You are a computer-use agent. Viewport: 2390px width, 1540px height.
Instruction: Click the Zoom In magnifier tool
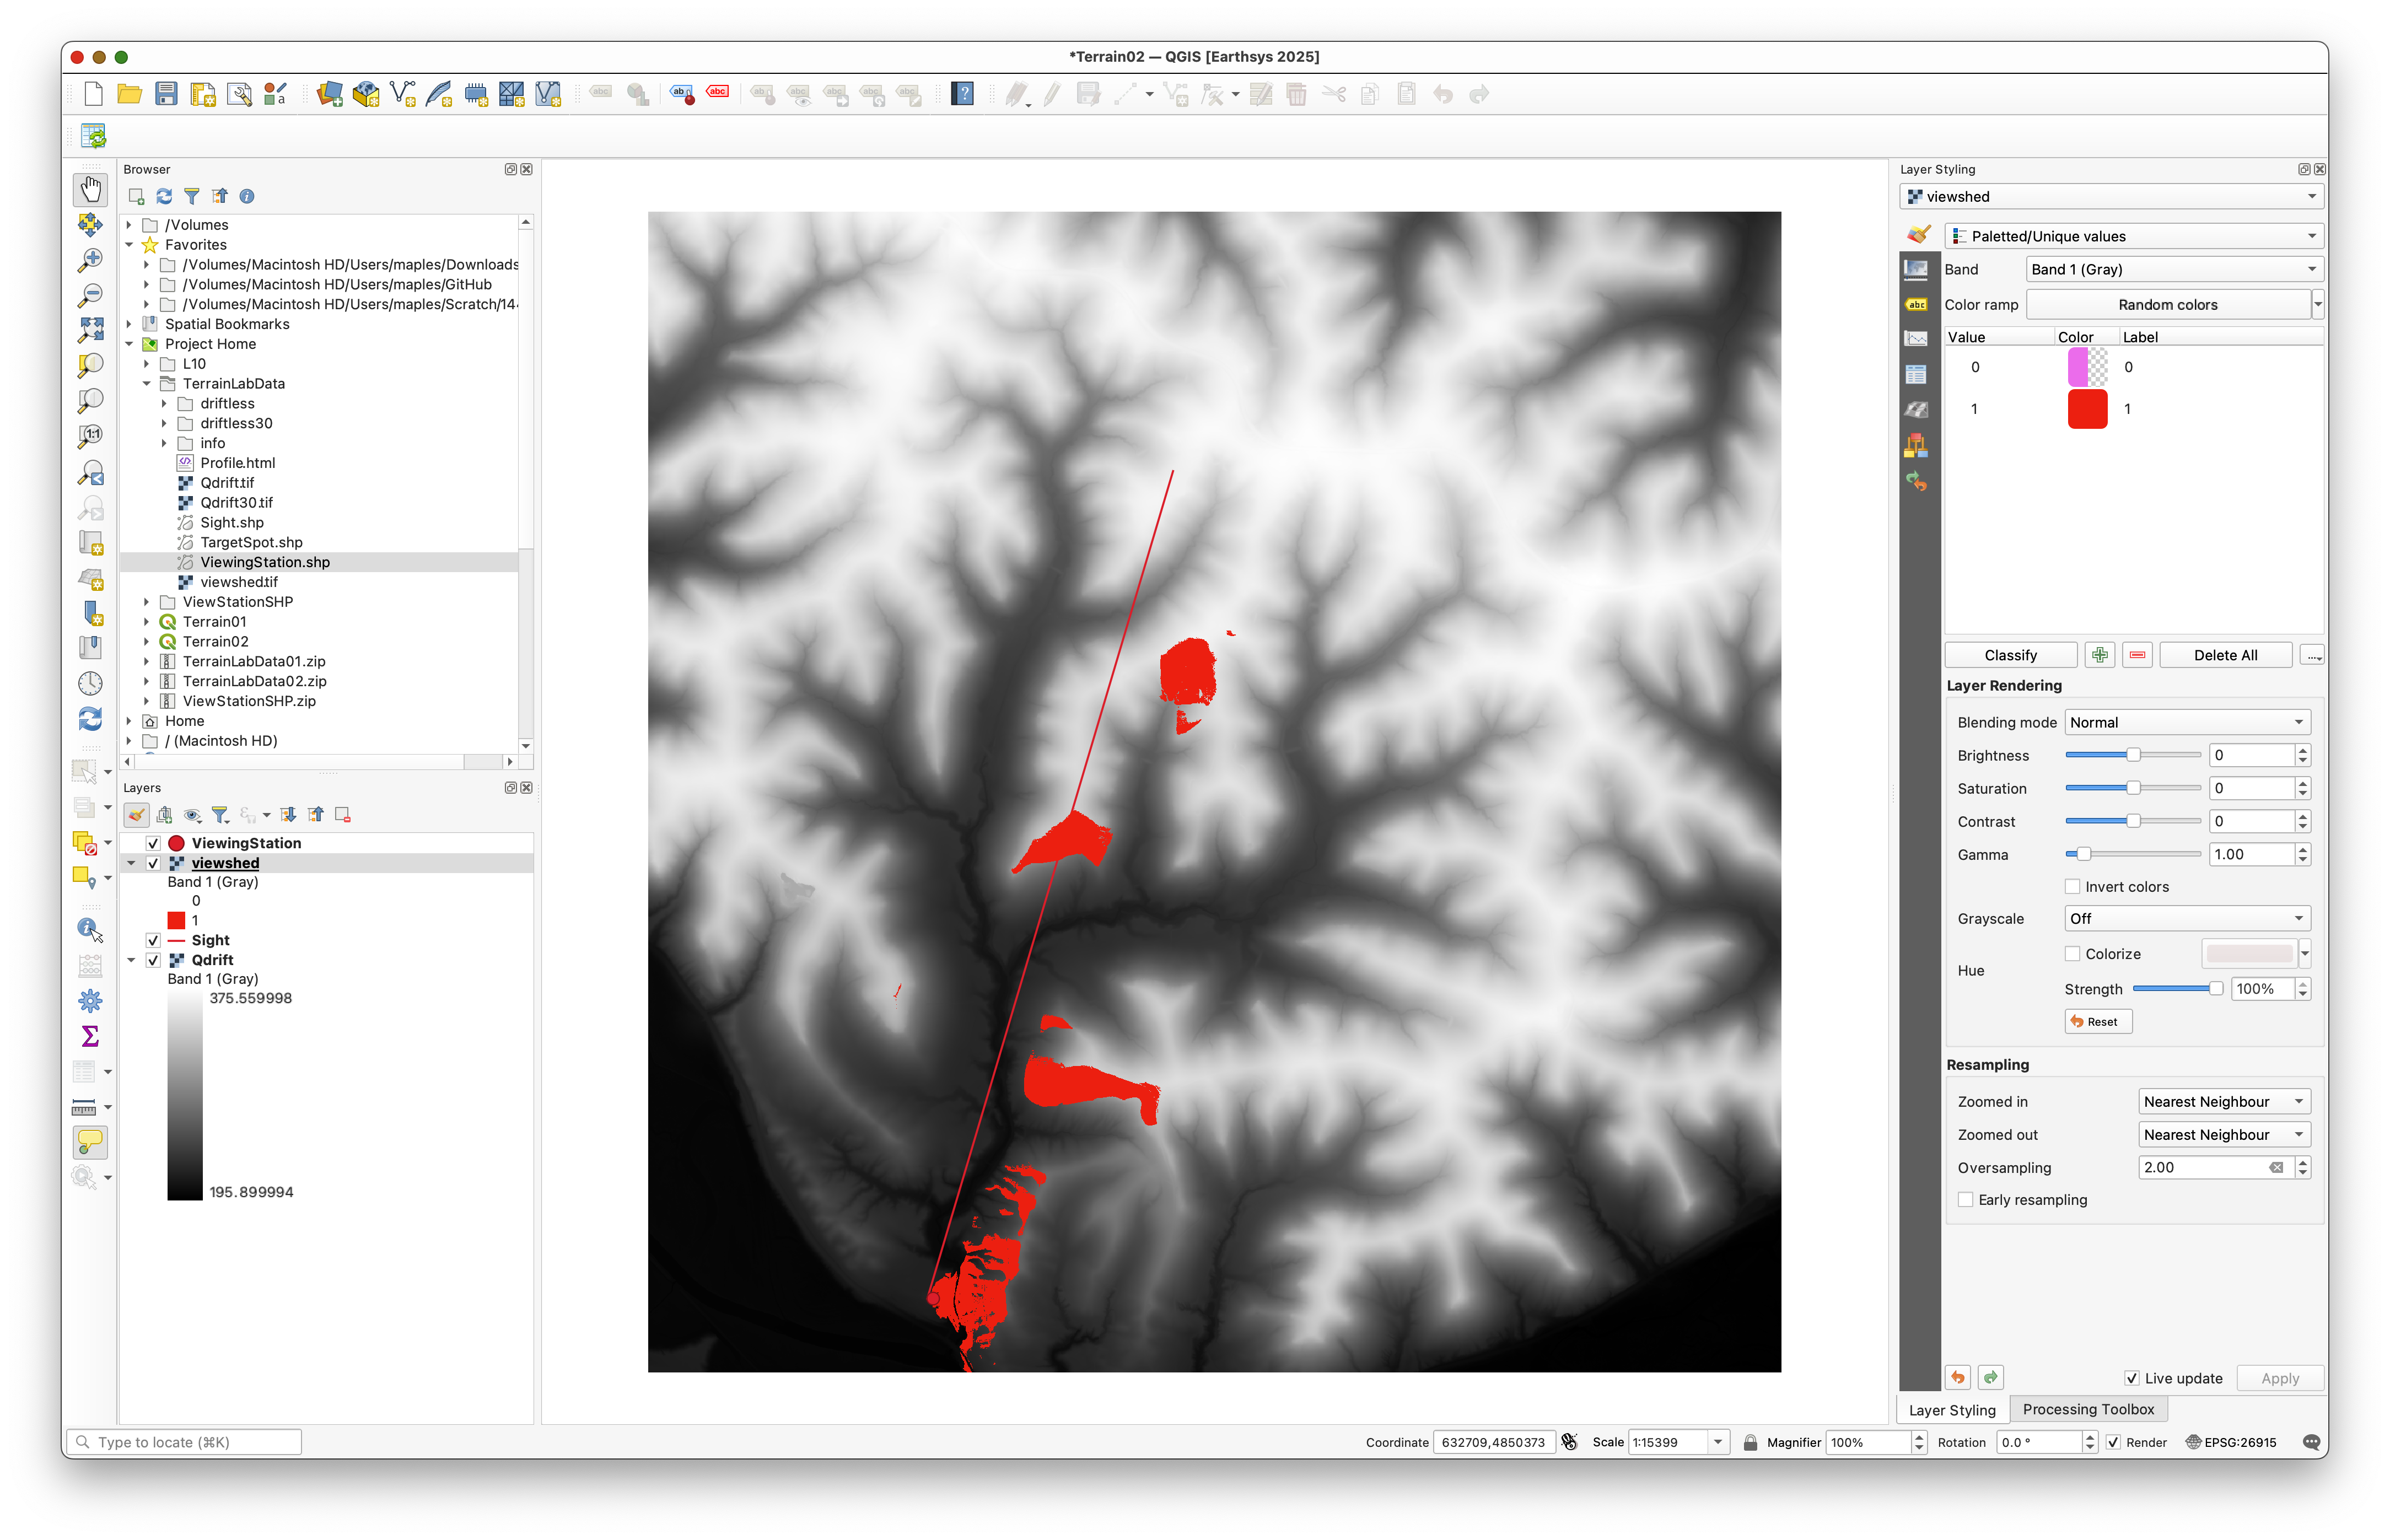point(90,260)
